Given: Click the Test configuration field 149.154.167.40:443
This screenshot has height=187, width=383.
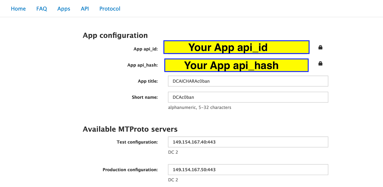Looking at the screenshot, I should pyautogui.click(x=248, y=142).
